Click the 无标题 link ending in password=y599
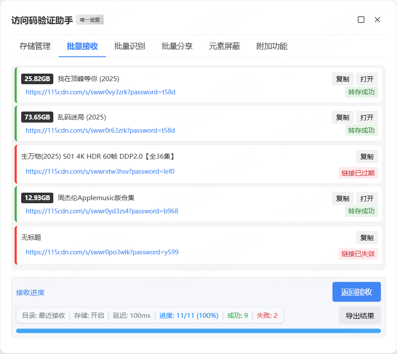The width and height of the screenshot is (397, 354). click(x=102, y=252)
